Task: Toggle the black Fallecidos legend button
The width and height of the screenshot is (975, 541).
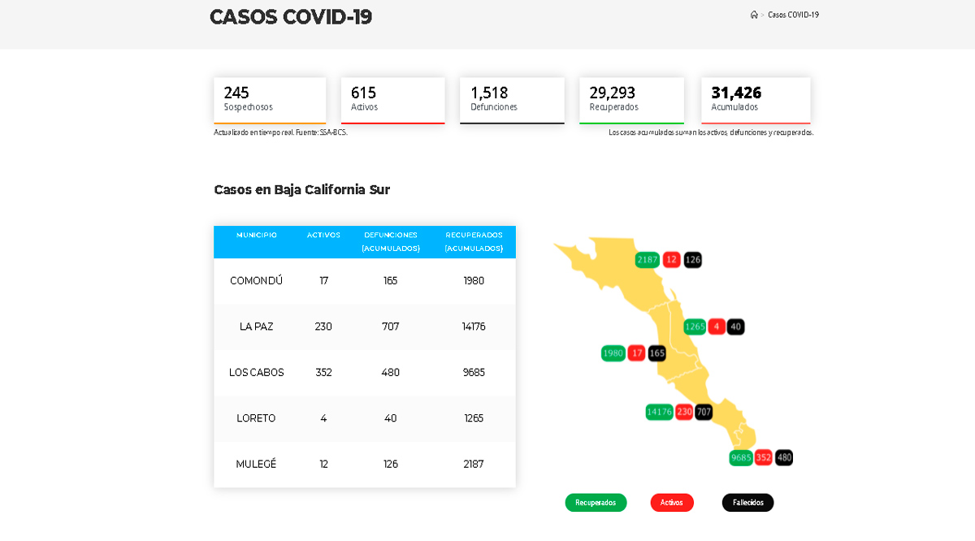Action: [747, 502]
